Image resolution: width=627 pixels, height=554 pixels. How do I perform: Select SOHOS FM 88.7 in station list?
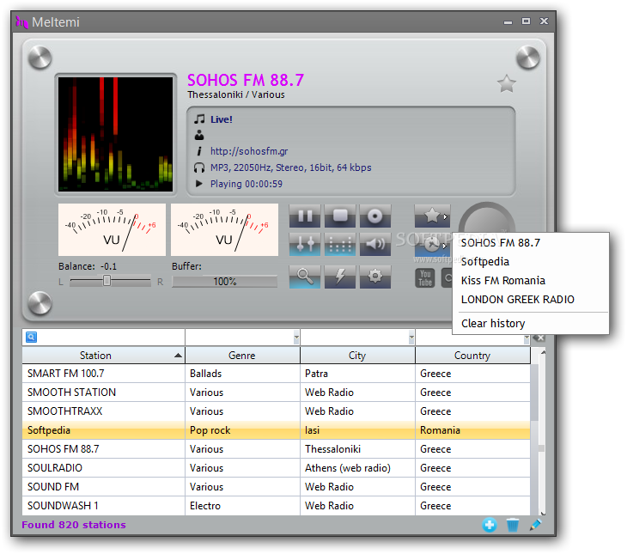pos(277,449)
